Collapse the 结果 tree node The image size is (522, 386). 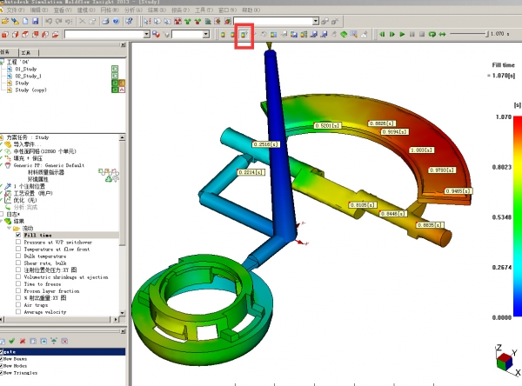click(2, 222)
